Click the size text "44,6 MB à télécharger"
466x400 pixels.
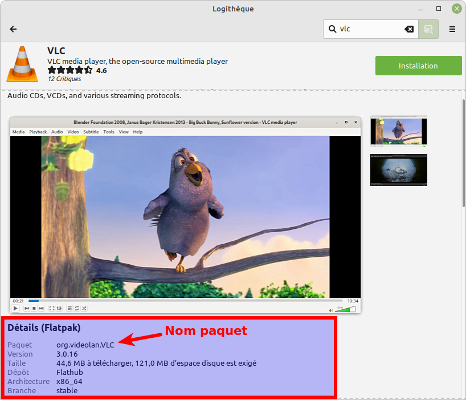[95, 363]
